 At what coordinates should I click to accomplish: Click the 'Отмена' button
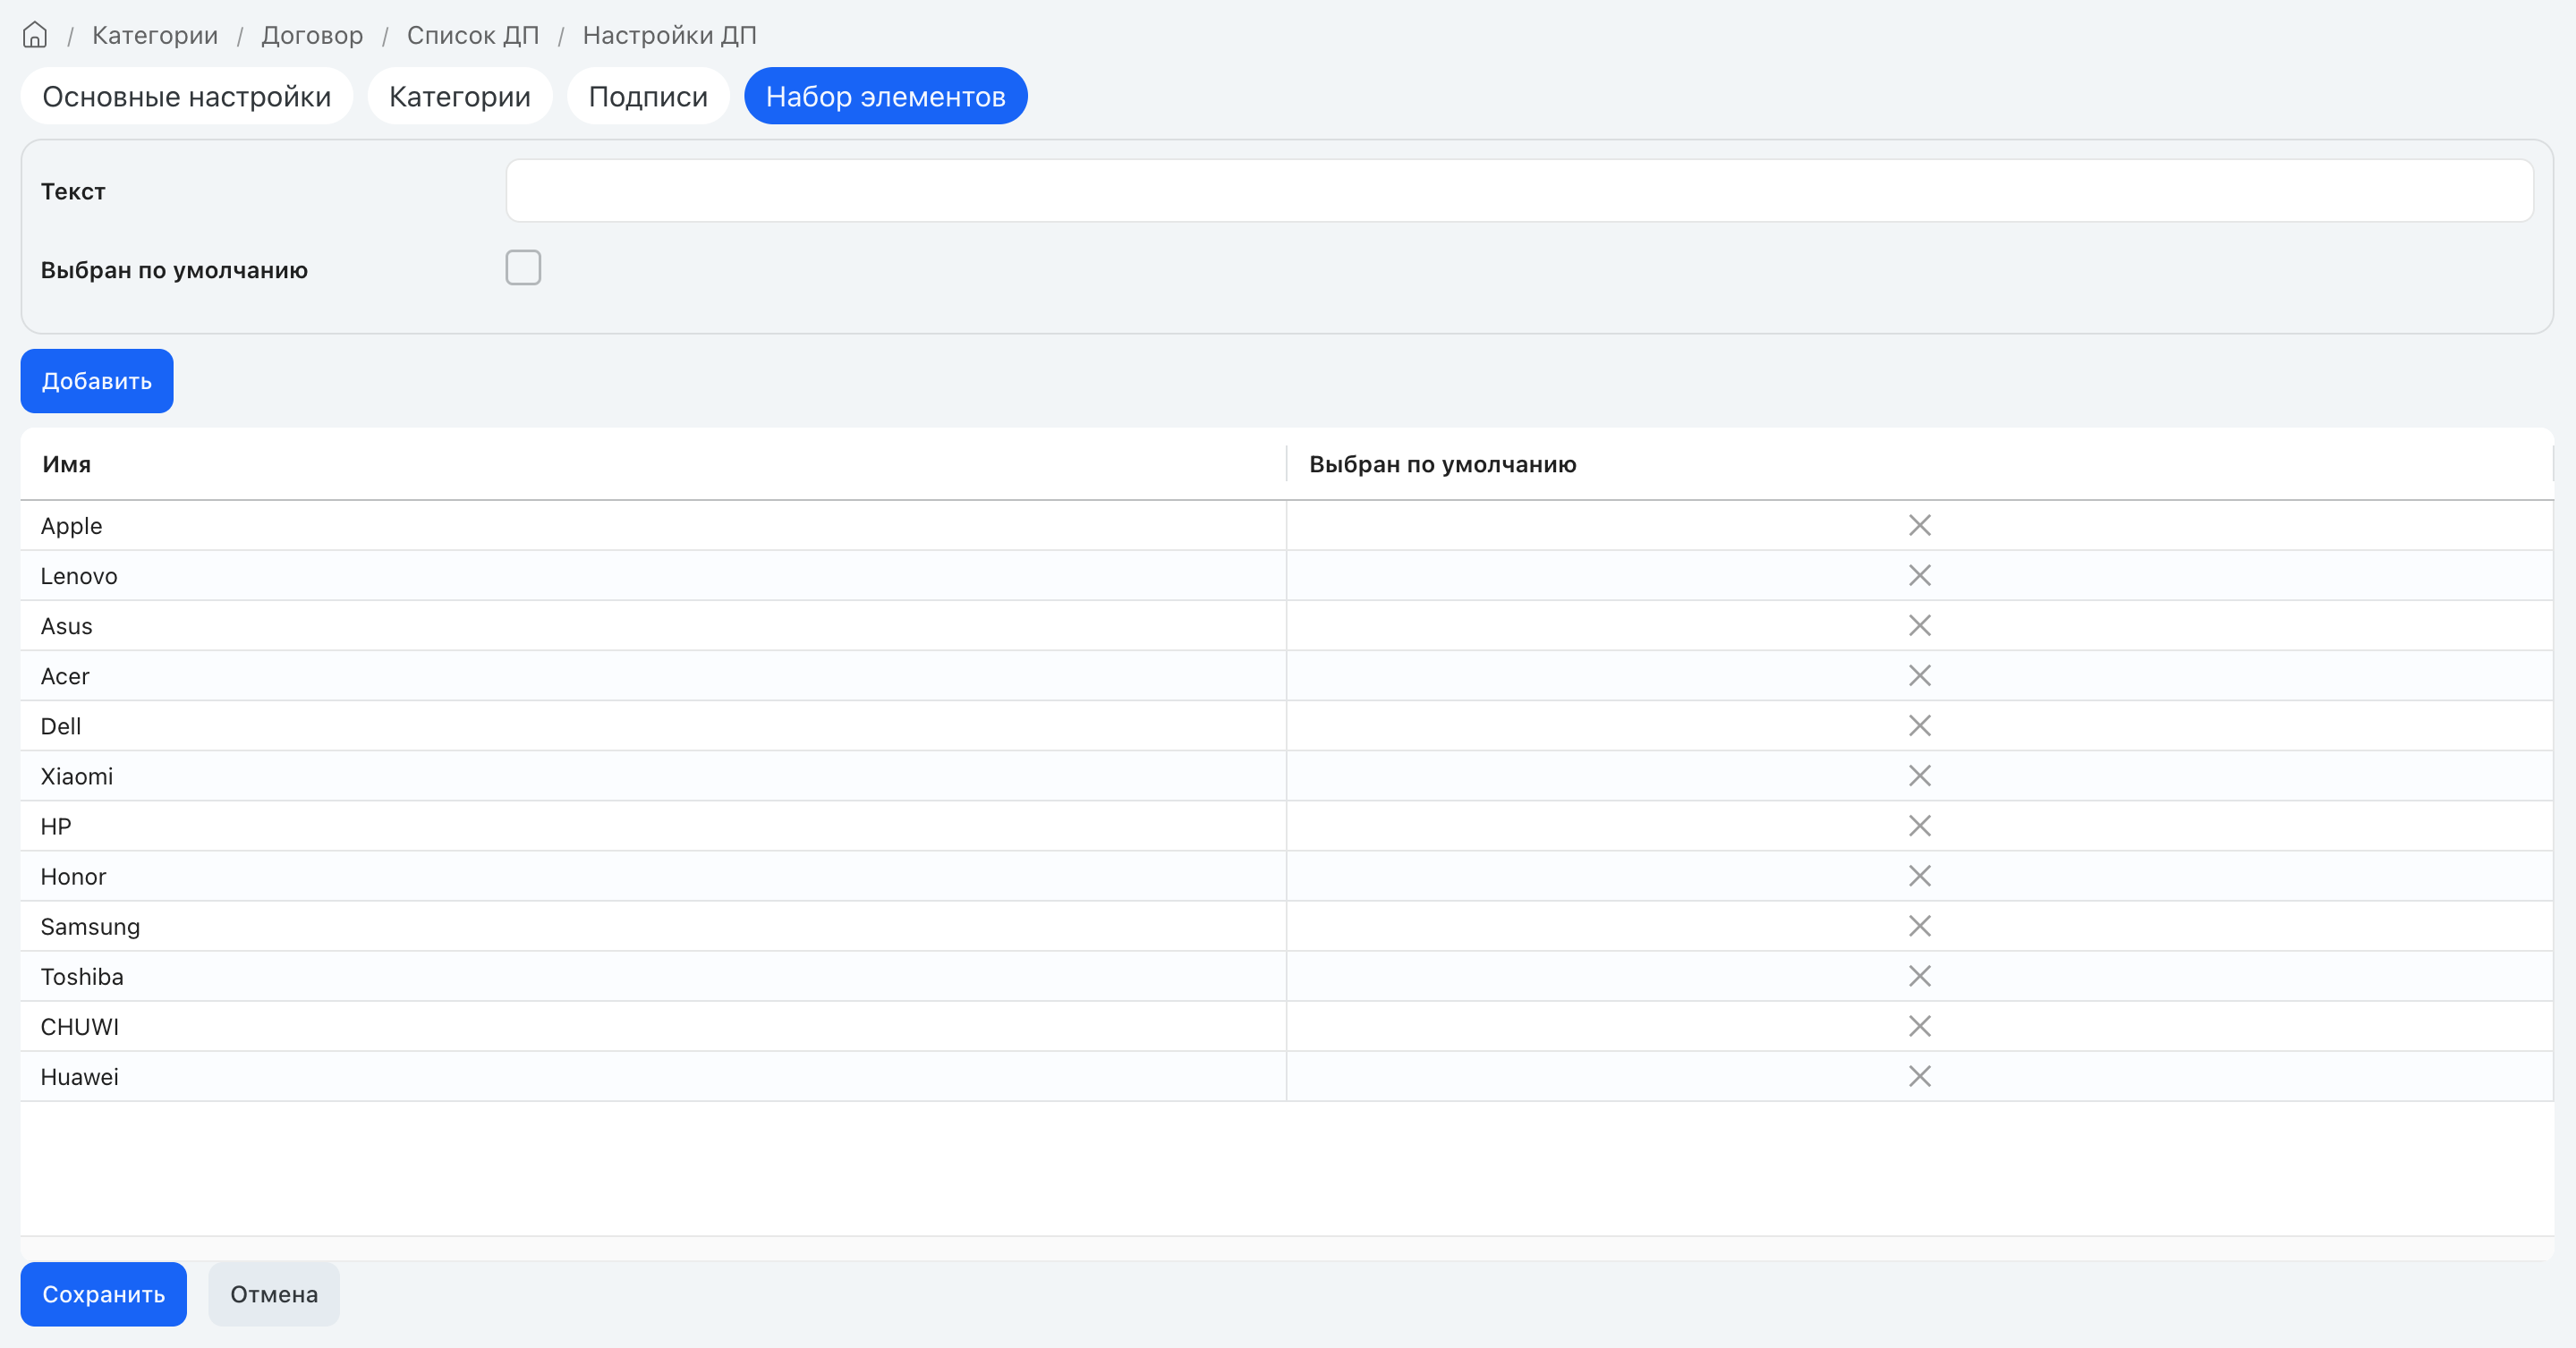pyautogui.click(x=274, y=1293)
